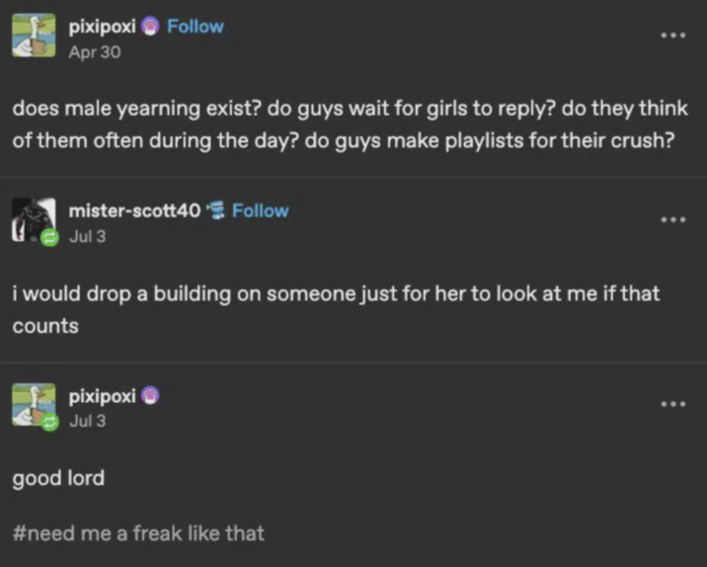Open the Apr 30 post timestamp
The image size is (707, 567).
[x=95, y=51]
